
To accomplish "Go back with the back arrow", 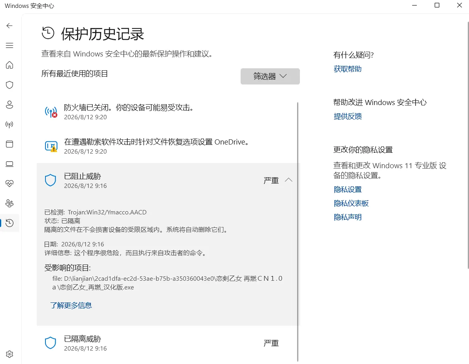I will pos(9,26).
